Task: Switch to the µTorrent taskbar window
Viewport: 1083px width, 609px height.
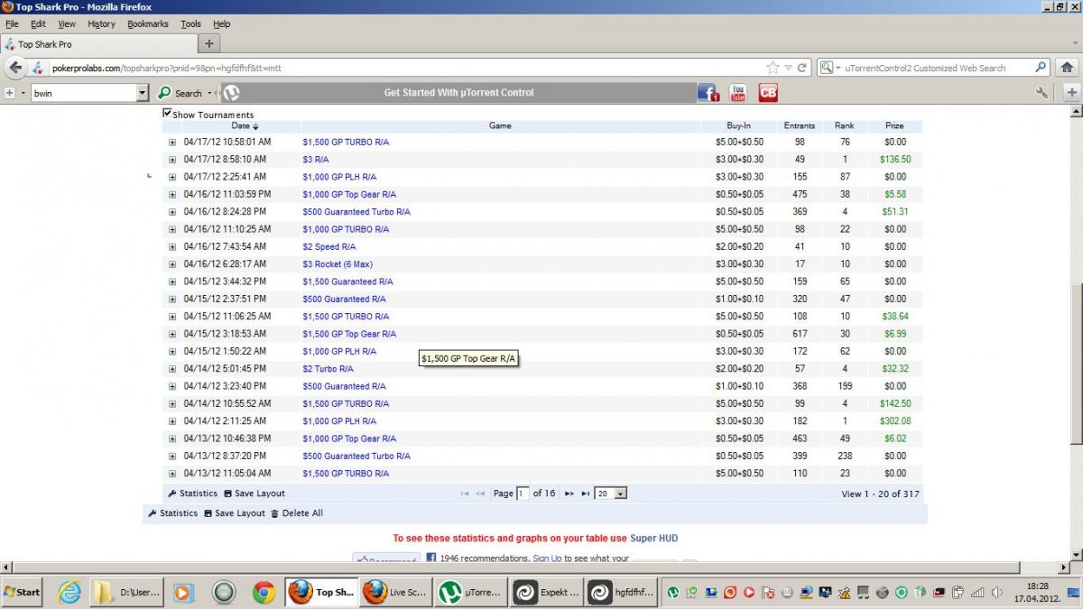Action: tap(469, 592)
